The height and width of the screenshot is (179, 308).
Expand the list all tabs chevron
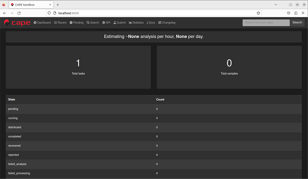276,5
